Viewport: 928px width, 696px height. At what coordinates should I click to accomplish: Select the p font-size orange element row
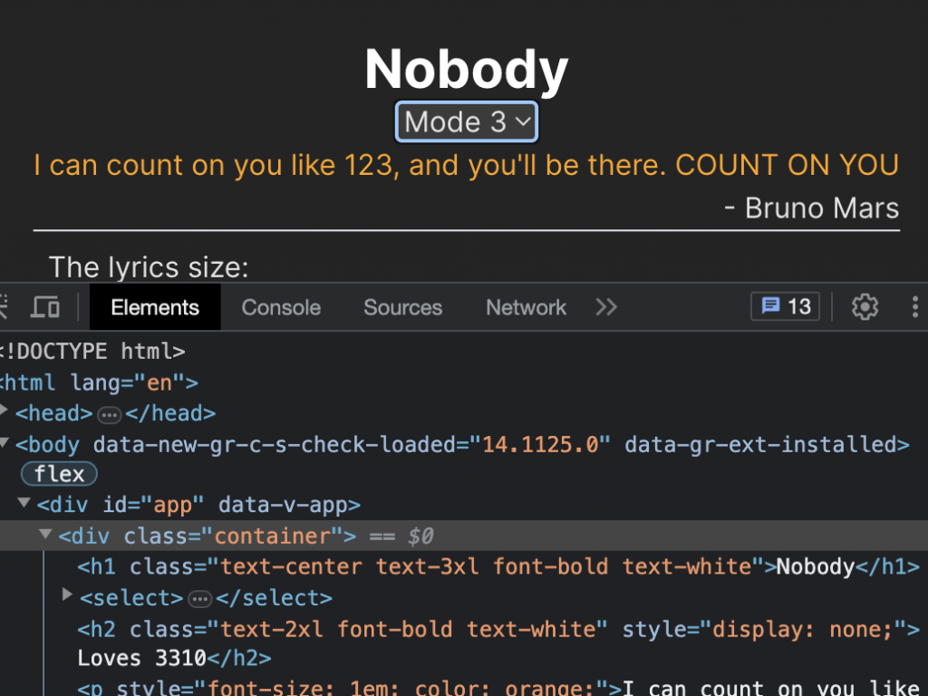click(498, 688)
